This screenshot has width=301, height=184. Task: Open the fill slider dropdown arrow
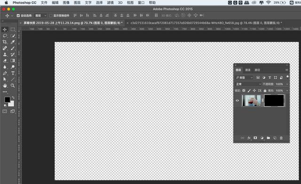(x=287, y=91)
